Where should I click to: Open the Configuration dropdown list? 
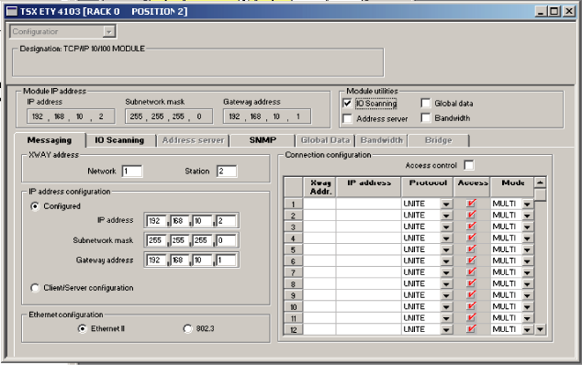coord(108,32)
